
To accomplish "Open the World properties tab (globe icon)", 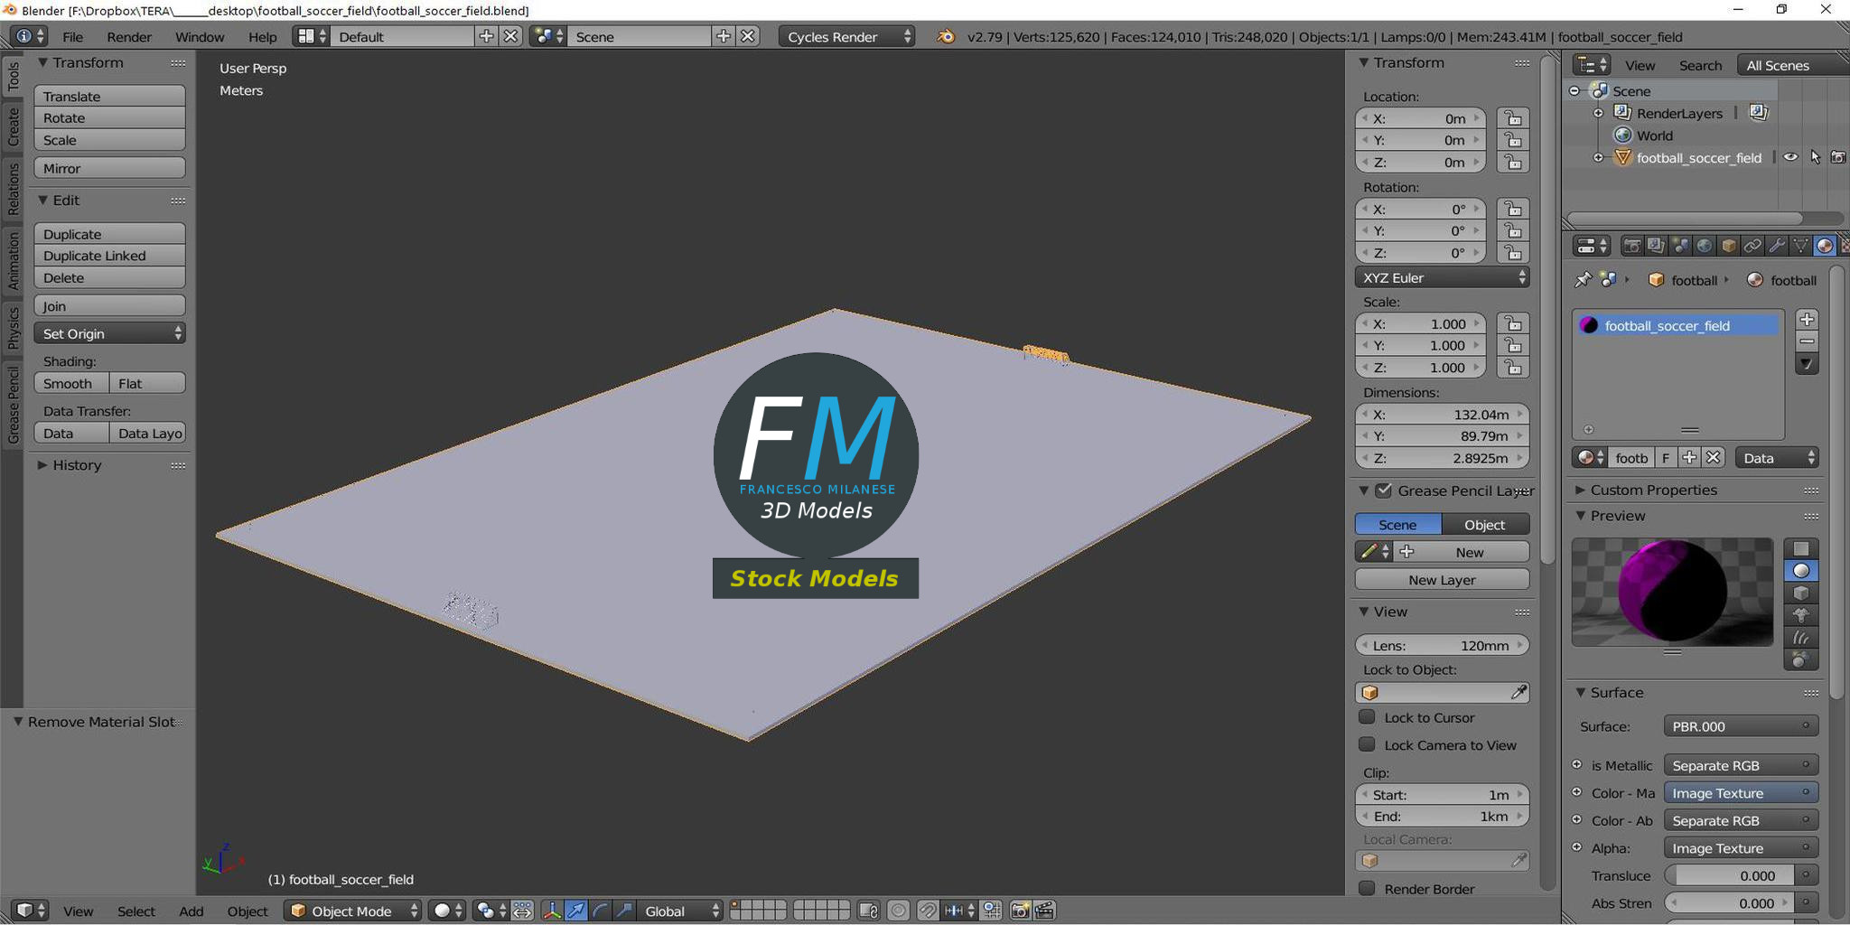I will point(1704,246).
